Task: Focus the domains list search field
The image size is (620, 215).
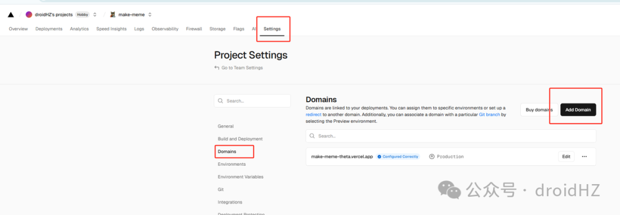Action: [x=451, y=136]
